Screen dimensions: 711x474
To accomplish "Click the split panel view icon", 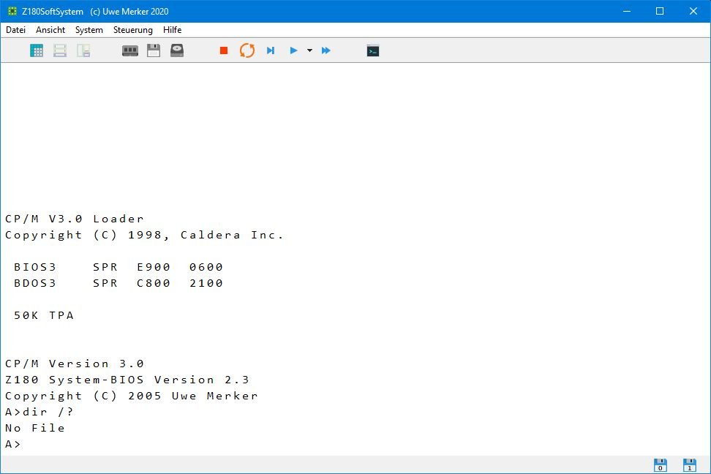I will pyautogui.click(x=83, y=50).
